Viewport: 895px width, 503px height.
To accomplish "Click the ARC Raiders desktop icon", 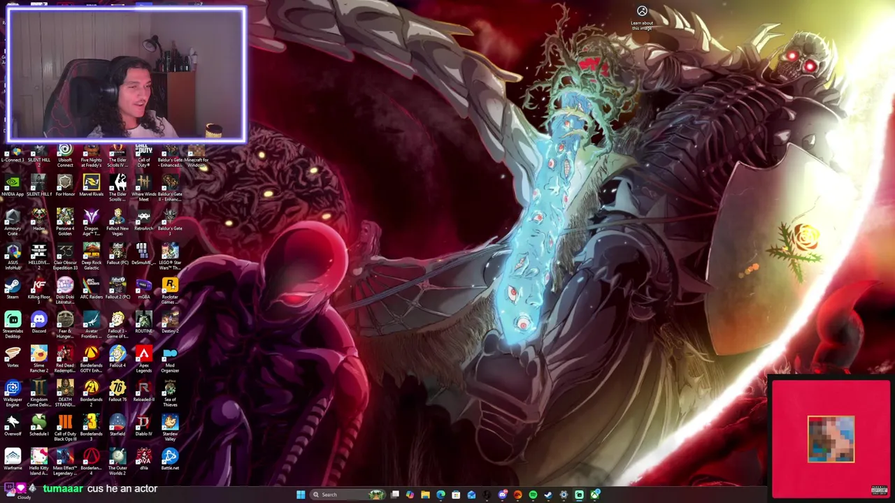I will point(91,289).
